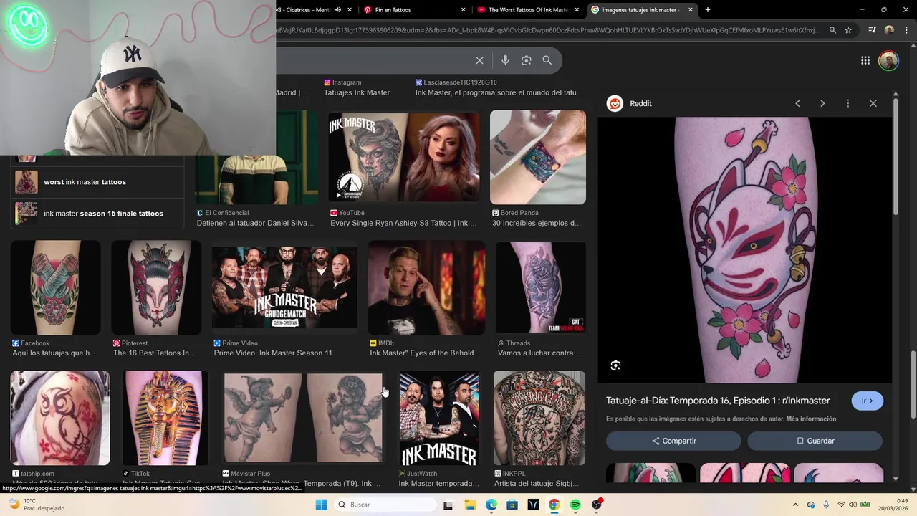
Task: Open OBS Studio from the taskbar
Action: tap(597, 505)
